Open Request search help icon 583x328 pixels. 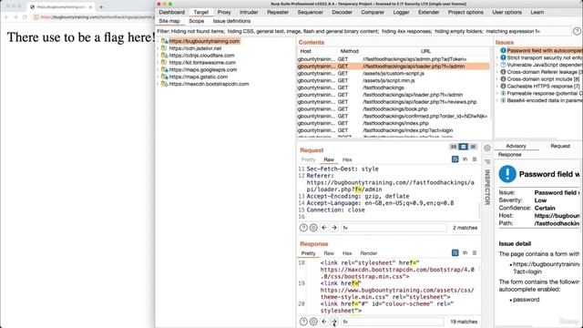tap(303, 228)
